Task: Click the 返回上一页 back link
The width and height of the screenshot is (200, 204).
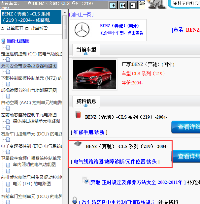Action: [x=81, y=15]
